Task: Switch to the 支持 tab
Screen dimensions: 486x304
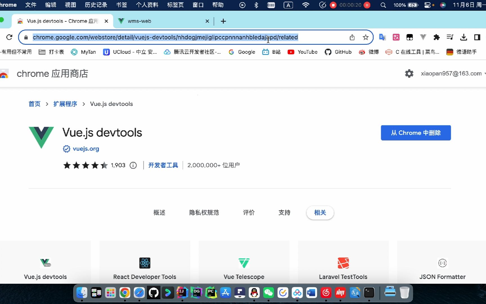Action: (284, 213)
